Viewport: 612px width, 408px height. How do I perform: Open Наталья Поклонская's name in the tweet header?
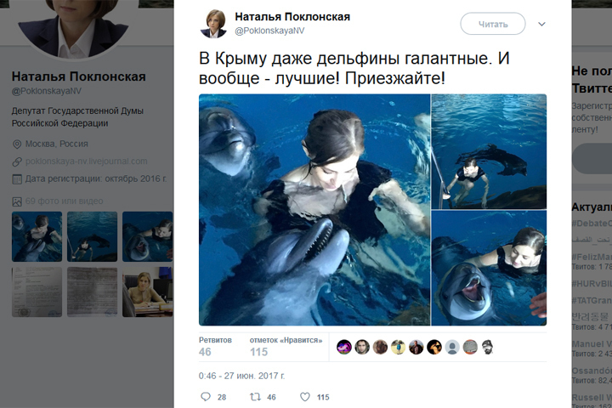[x=292, y=17]
